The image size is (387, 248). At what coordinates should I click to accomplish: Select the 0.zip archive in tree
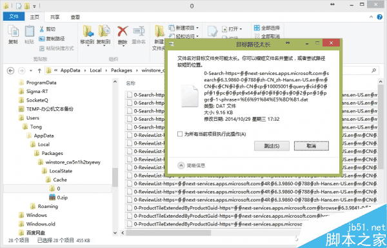(58, 198)
